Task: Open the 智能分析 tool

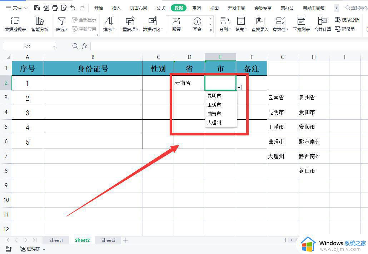Action: [x=40, y=24]
